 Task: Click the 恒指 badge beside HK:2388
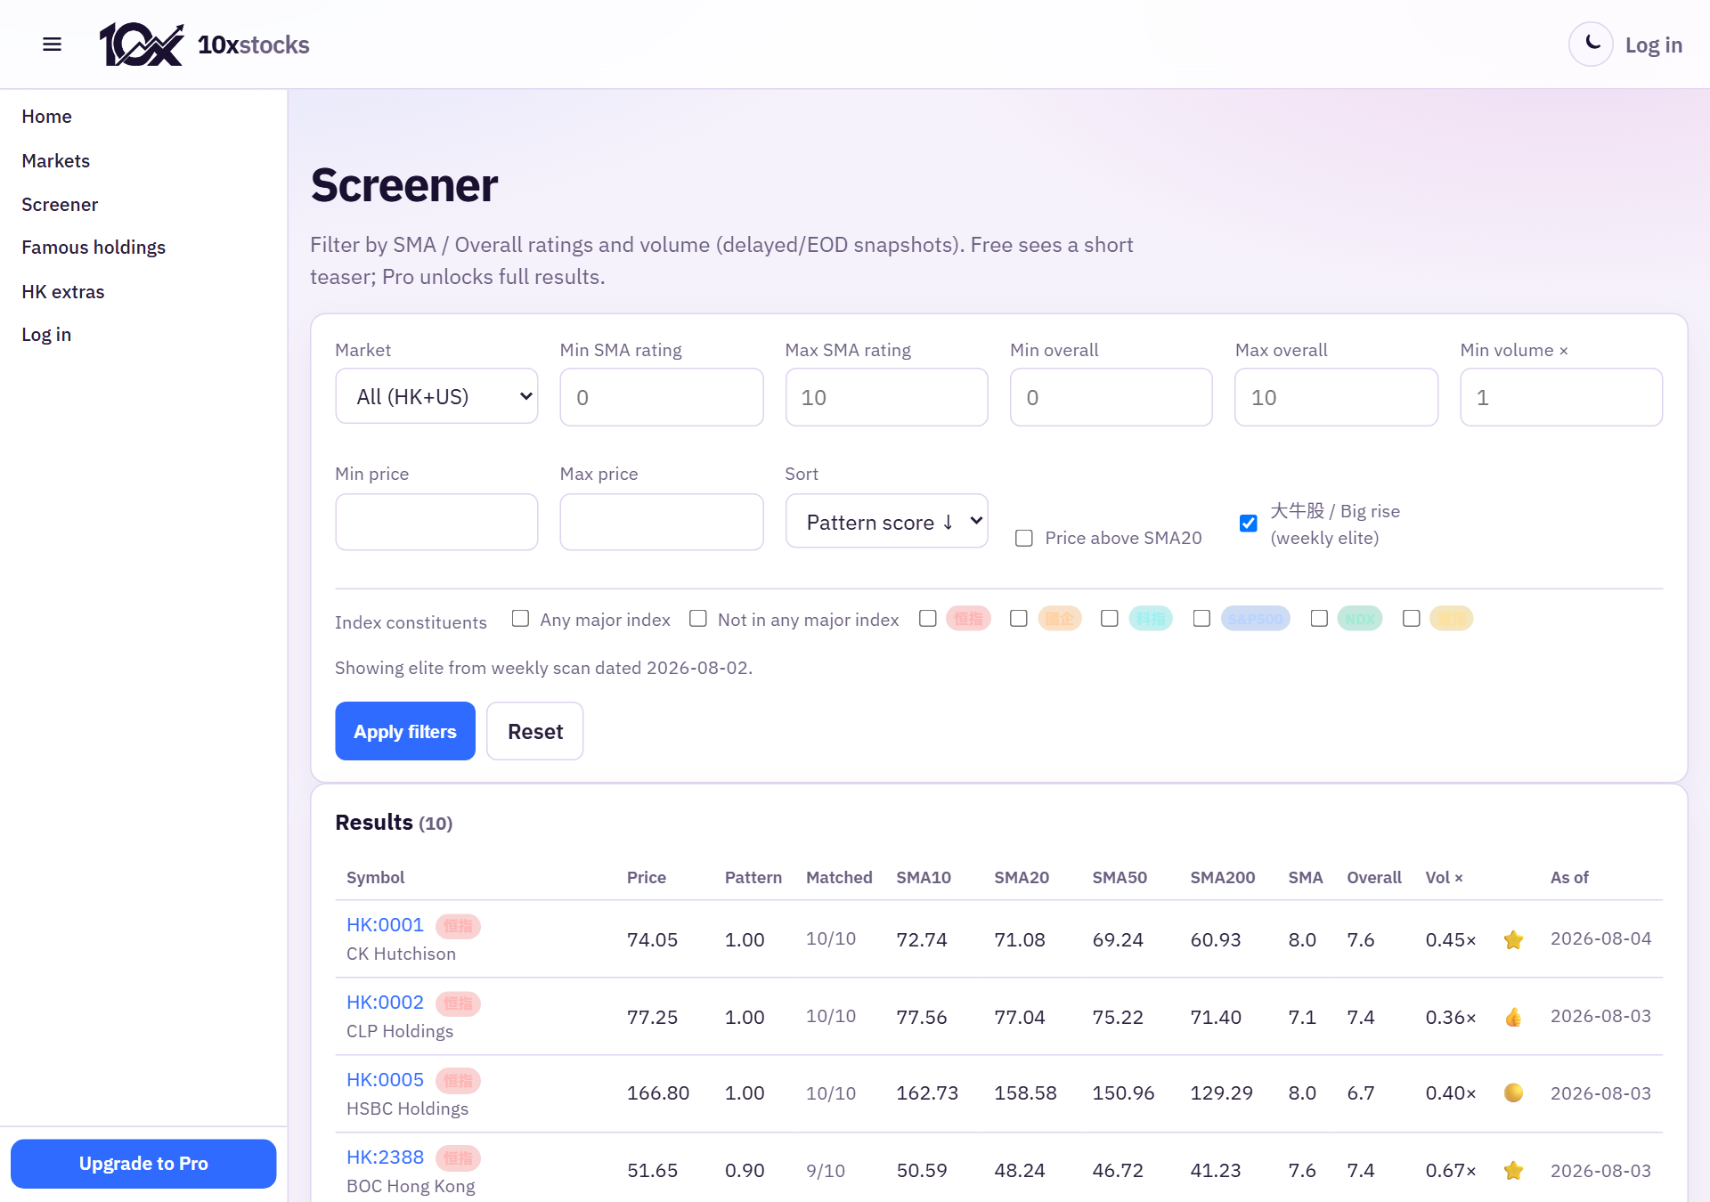pyautogui.click(x=458, y=1158)
